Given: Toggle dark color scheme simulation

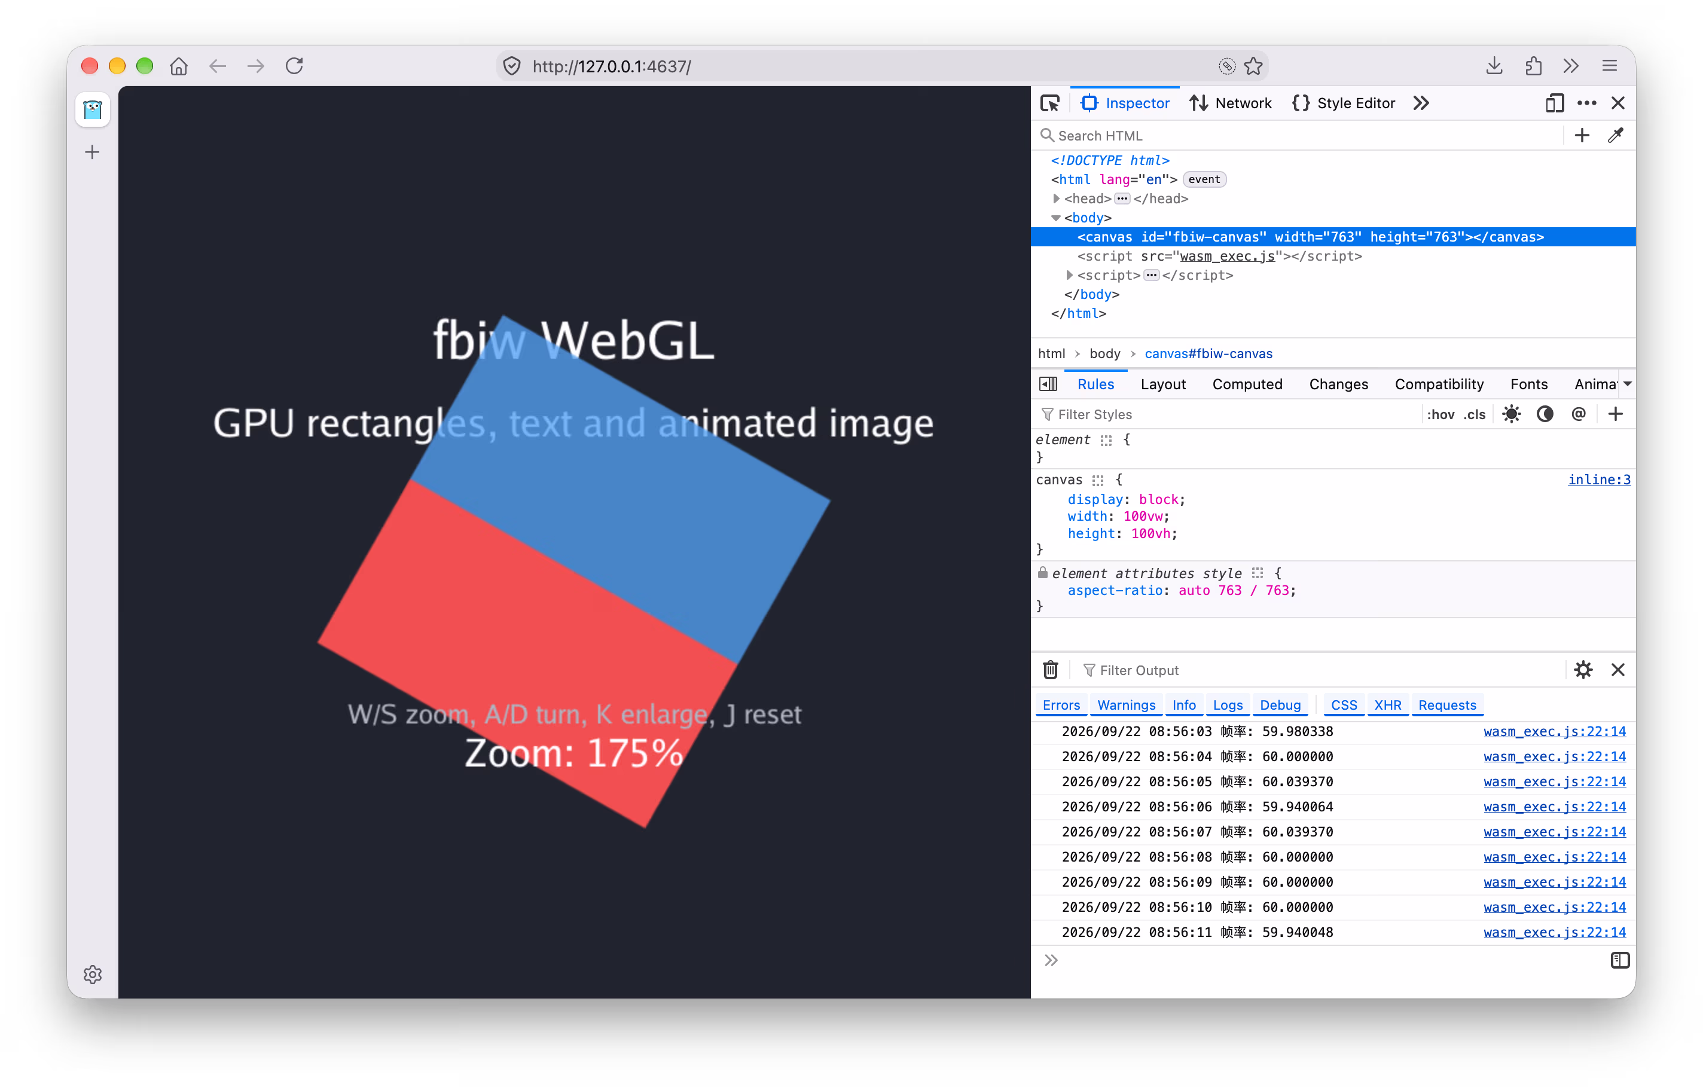Looking at the screenshot, I should [1545, 414].
